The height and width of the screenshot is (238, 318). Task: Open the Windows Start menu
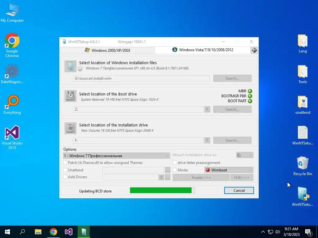tap(7, 232)
